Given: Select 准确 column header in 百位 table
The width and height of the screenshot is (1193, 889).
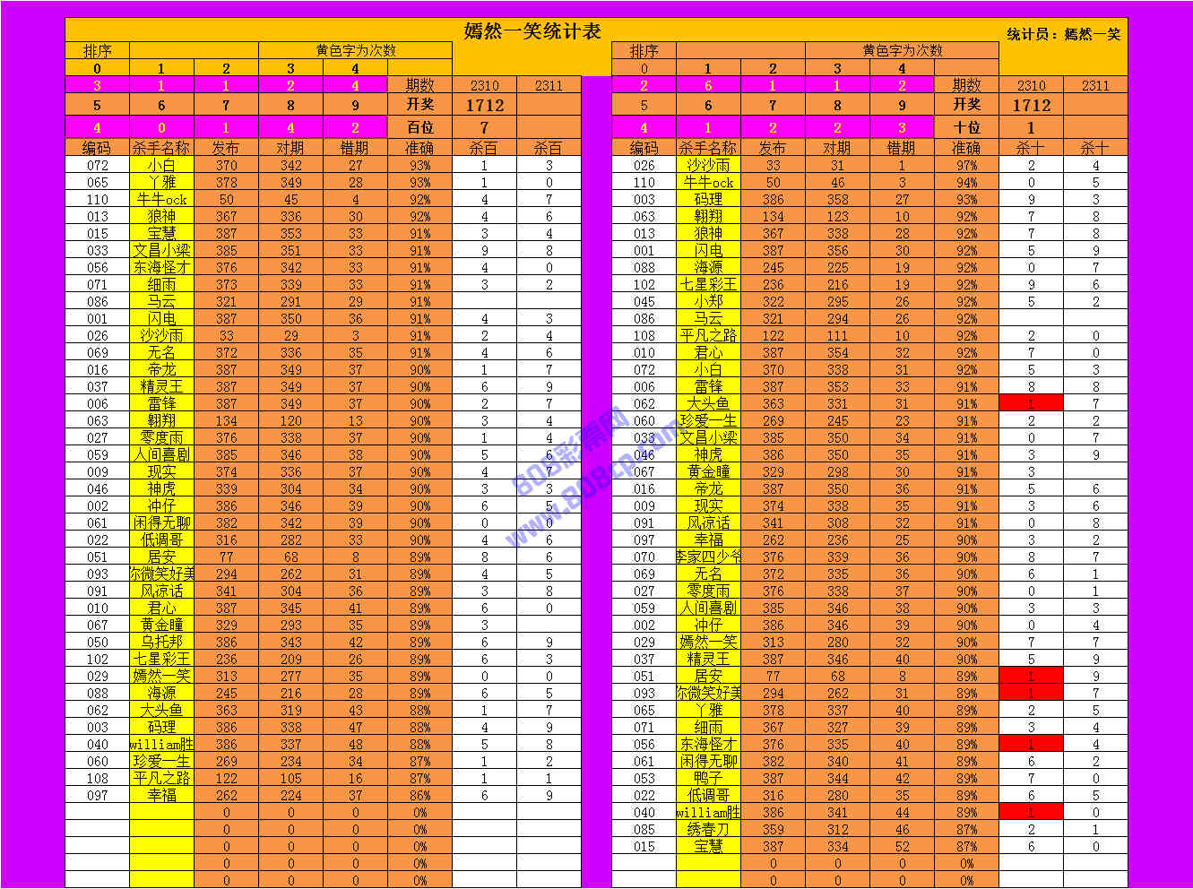Looking at the screenshot, I should (x=419, y=148).
